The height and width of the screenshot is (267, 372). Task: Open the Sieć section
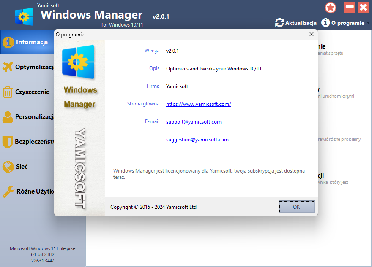pyautogui.click(x=27, y=167)
